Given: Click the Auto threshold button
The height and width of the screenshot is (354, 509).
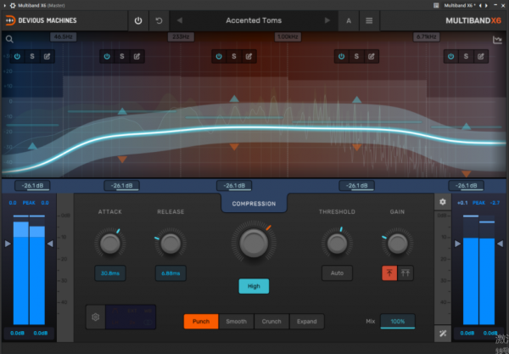Looking at the screenshot, I should coord(337,273).
